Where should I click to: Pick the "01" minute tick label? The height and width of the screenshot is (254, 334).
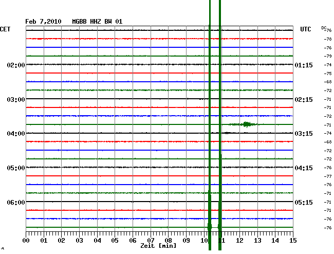44,240
